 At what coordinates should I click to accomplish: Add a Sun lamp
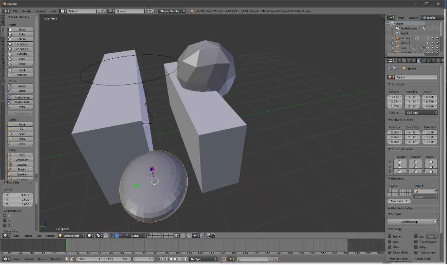20,130
